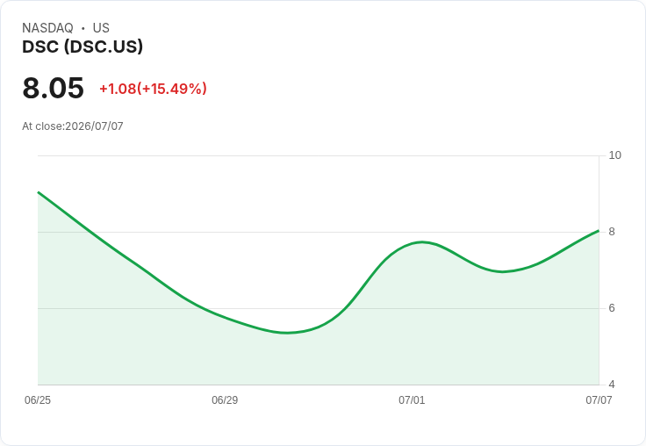Click the +1.08(+15.49%) change value
646x446 pixels.
click(153, 89)
